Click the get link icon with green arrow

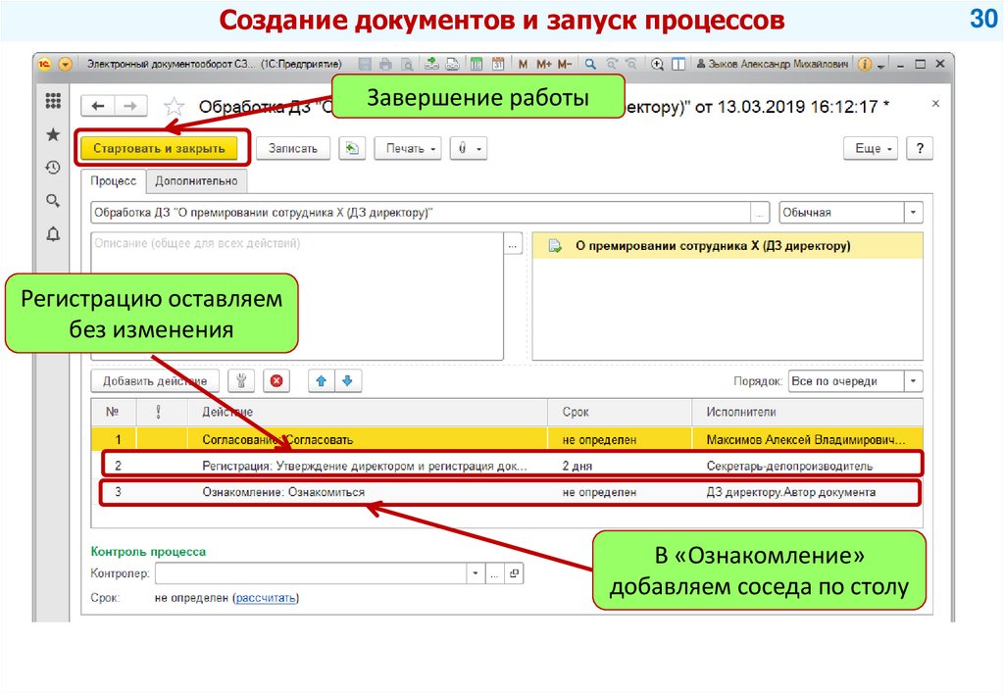click(x=432, y=64)
